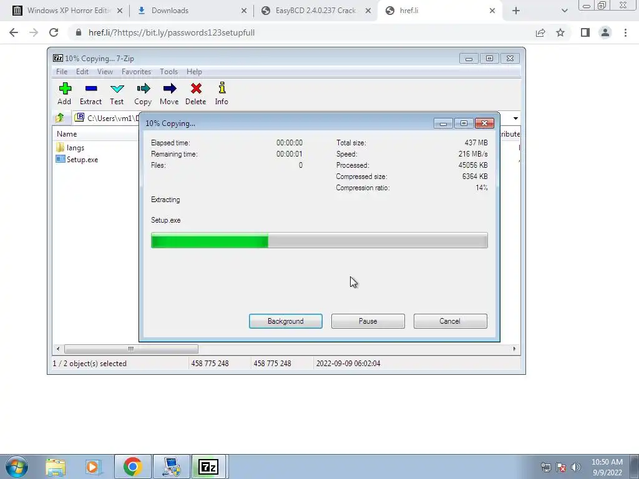This screenshot has width=639, height=479.
Task: Click the Background button
Action: (x=286, y=321)
